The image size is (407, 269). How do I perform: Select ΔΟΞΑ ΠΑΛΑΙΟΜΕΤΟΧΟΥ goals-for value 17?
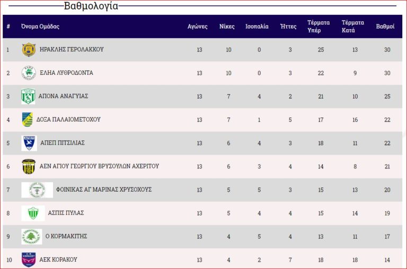click(x=321, y=120)
